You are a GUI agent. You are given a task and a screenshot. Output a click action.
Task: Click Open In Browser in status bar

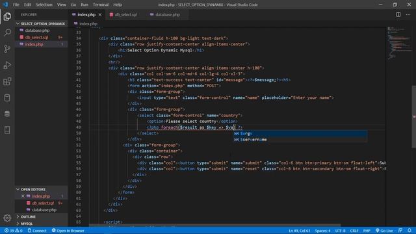tap(68, 231)
